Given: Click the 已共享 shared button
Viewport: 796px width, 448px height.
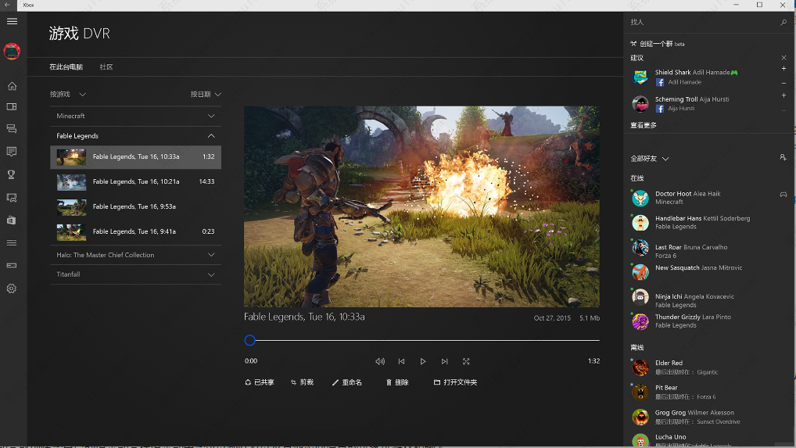Looking at the screenshot, I should click(260, 382).
